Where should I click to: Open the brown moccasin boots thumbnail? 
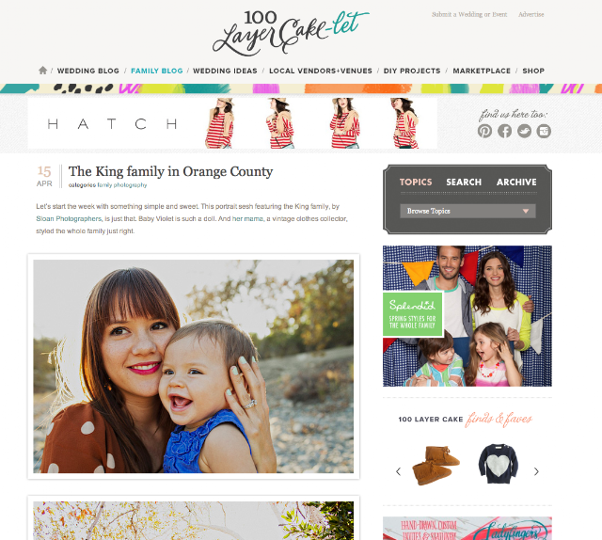(x=436, y=465)
